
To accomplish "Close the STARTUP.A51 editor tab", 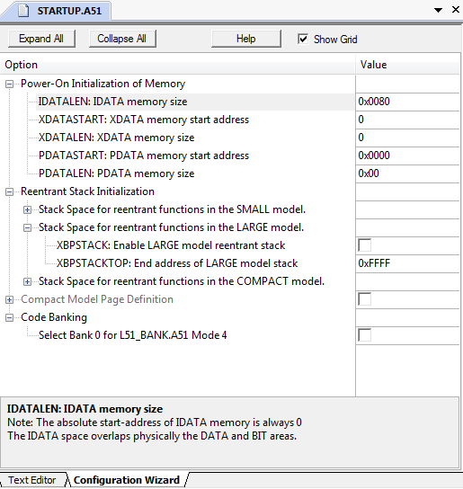I will click(x=456, y=10).
